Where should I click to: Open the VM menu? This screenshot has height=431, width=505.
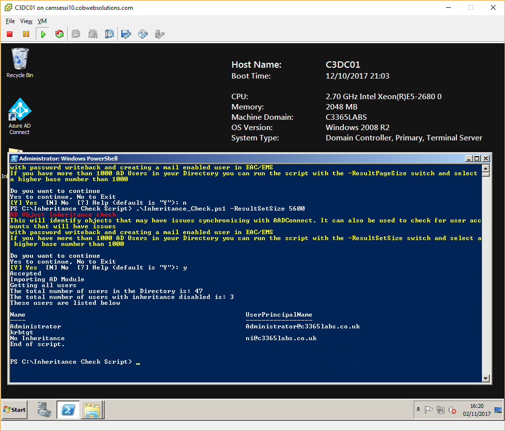(x=42, y=21)
